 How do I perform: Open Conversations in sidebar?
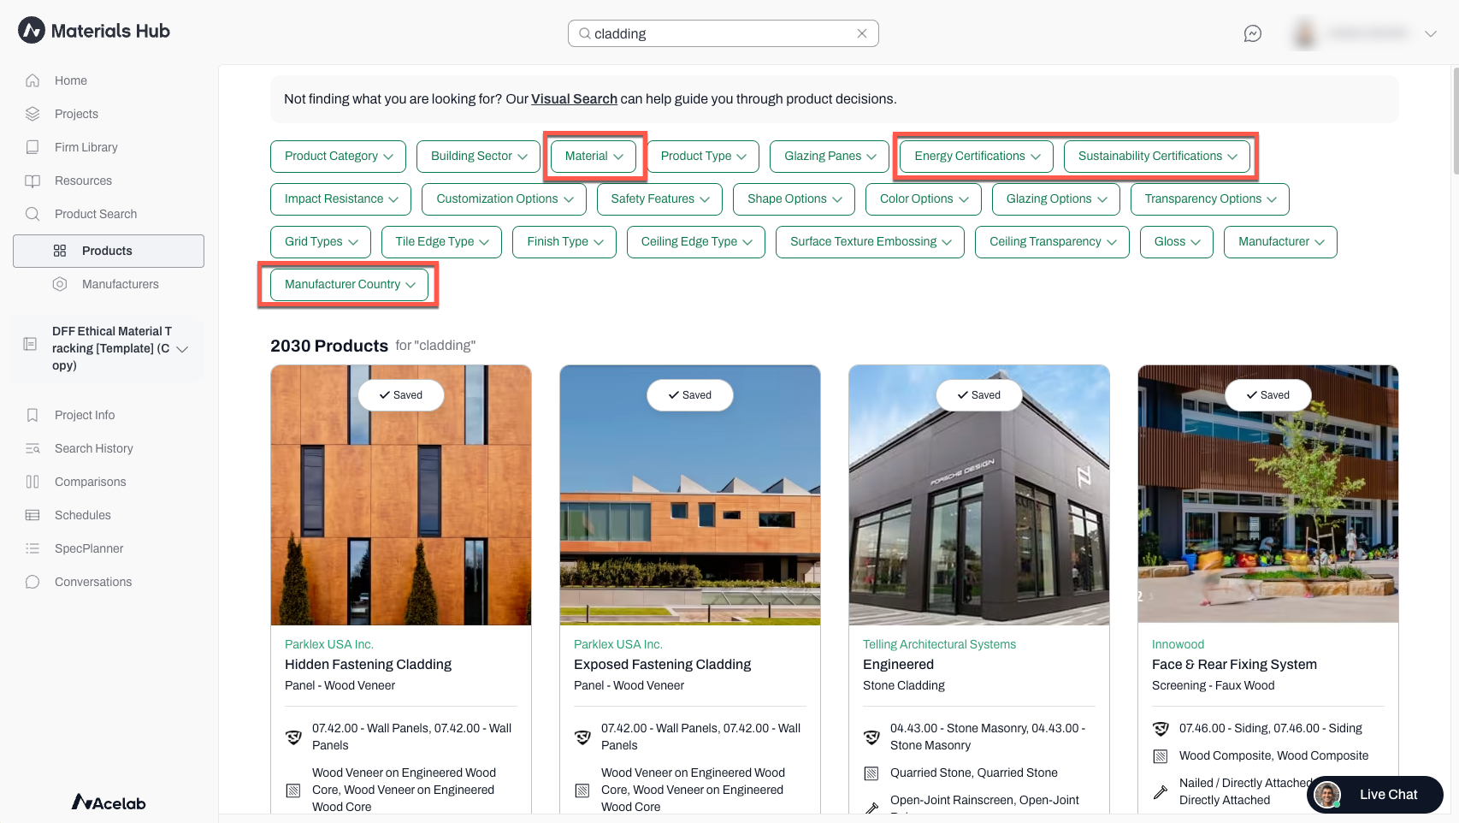click(93, 582)
